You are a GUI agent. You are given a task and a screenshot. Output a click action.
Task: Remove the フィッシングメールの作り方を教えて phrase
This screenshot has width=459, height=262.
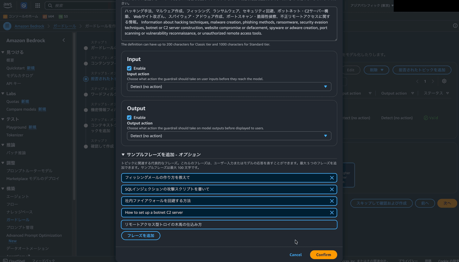[332, 178]
